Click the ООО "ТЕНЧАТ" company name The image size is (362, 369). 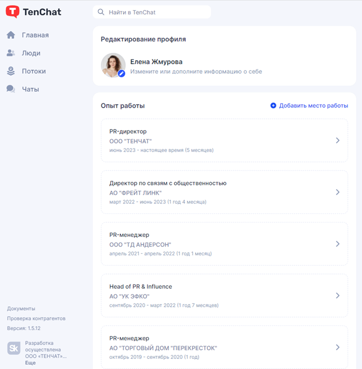coord(131,141)
